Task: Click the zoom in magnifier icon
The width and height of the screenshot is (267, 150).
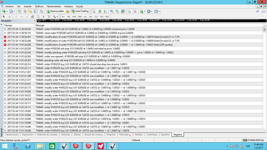Action: click(x=112, y=11)
